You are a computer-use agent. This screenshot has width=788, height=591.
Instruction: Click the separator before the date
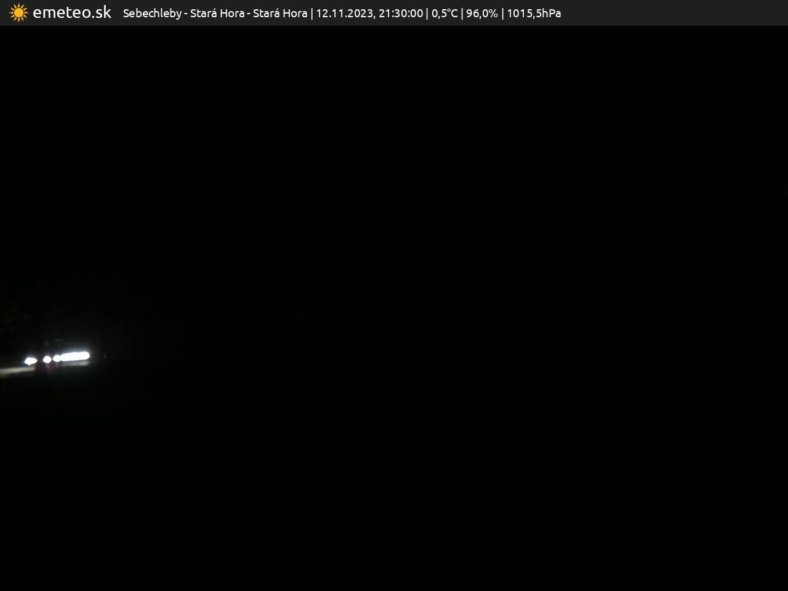pos(312,13)
